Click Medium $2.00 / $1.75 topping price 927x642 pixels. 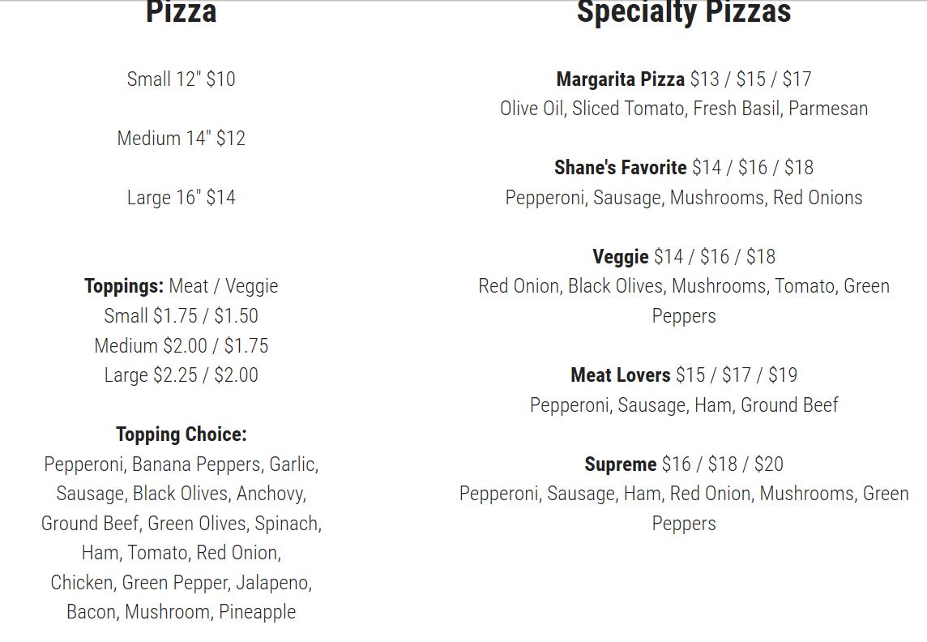click(181, 346)
